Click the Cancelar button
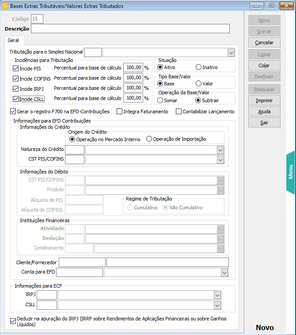Viewport: 296px width, 335px height. click(264, 43)
